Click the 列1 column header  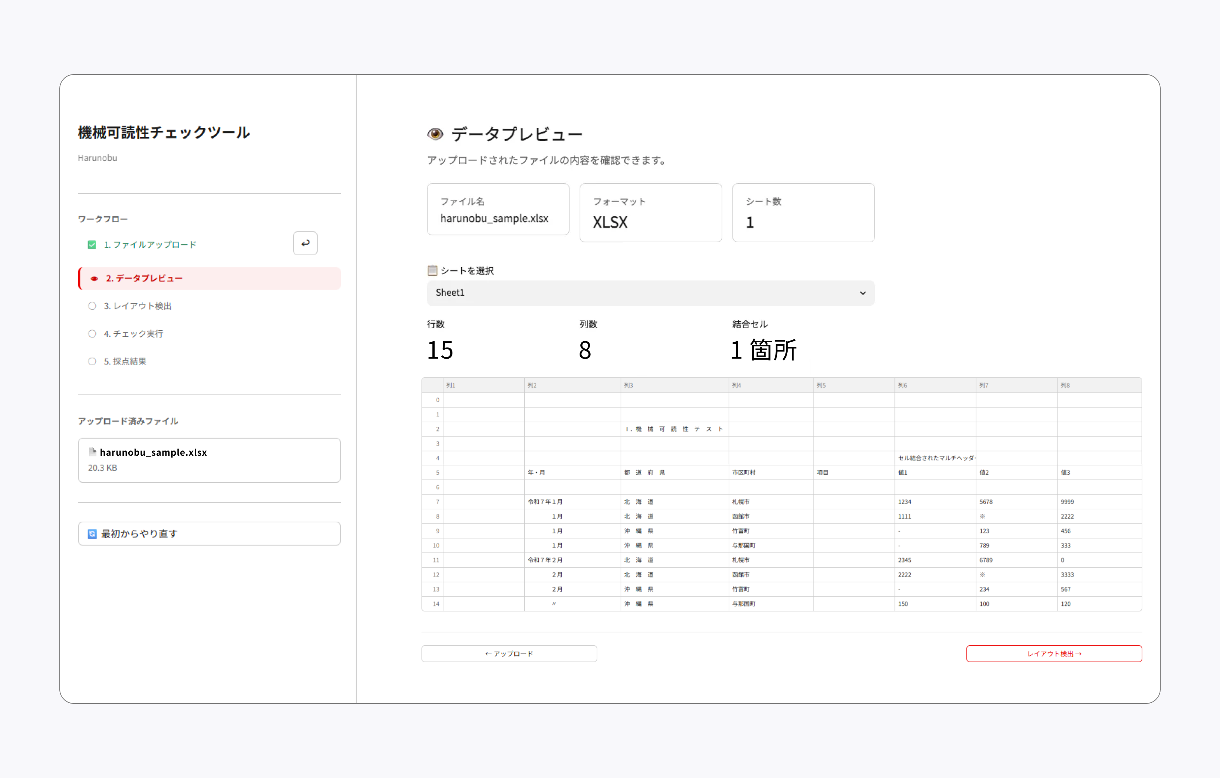pos(484,385)
